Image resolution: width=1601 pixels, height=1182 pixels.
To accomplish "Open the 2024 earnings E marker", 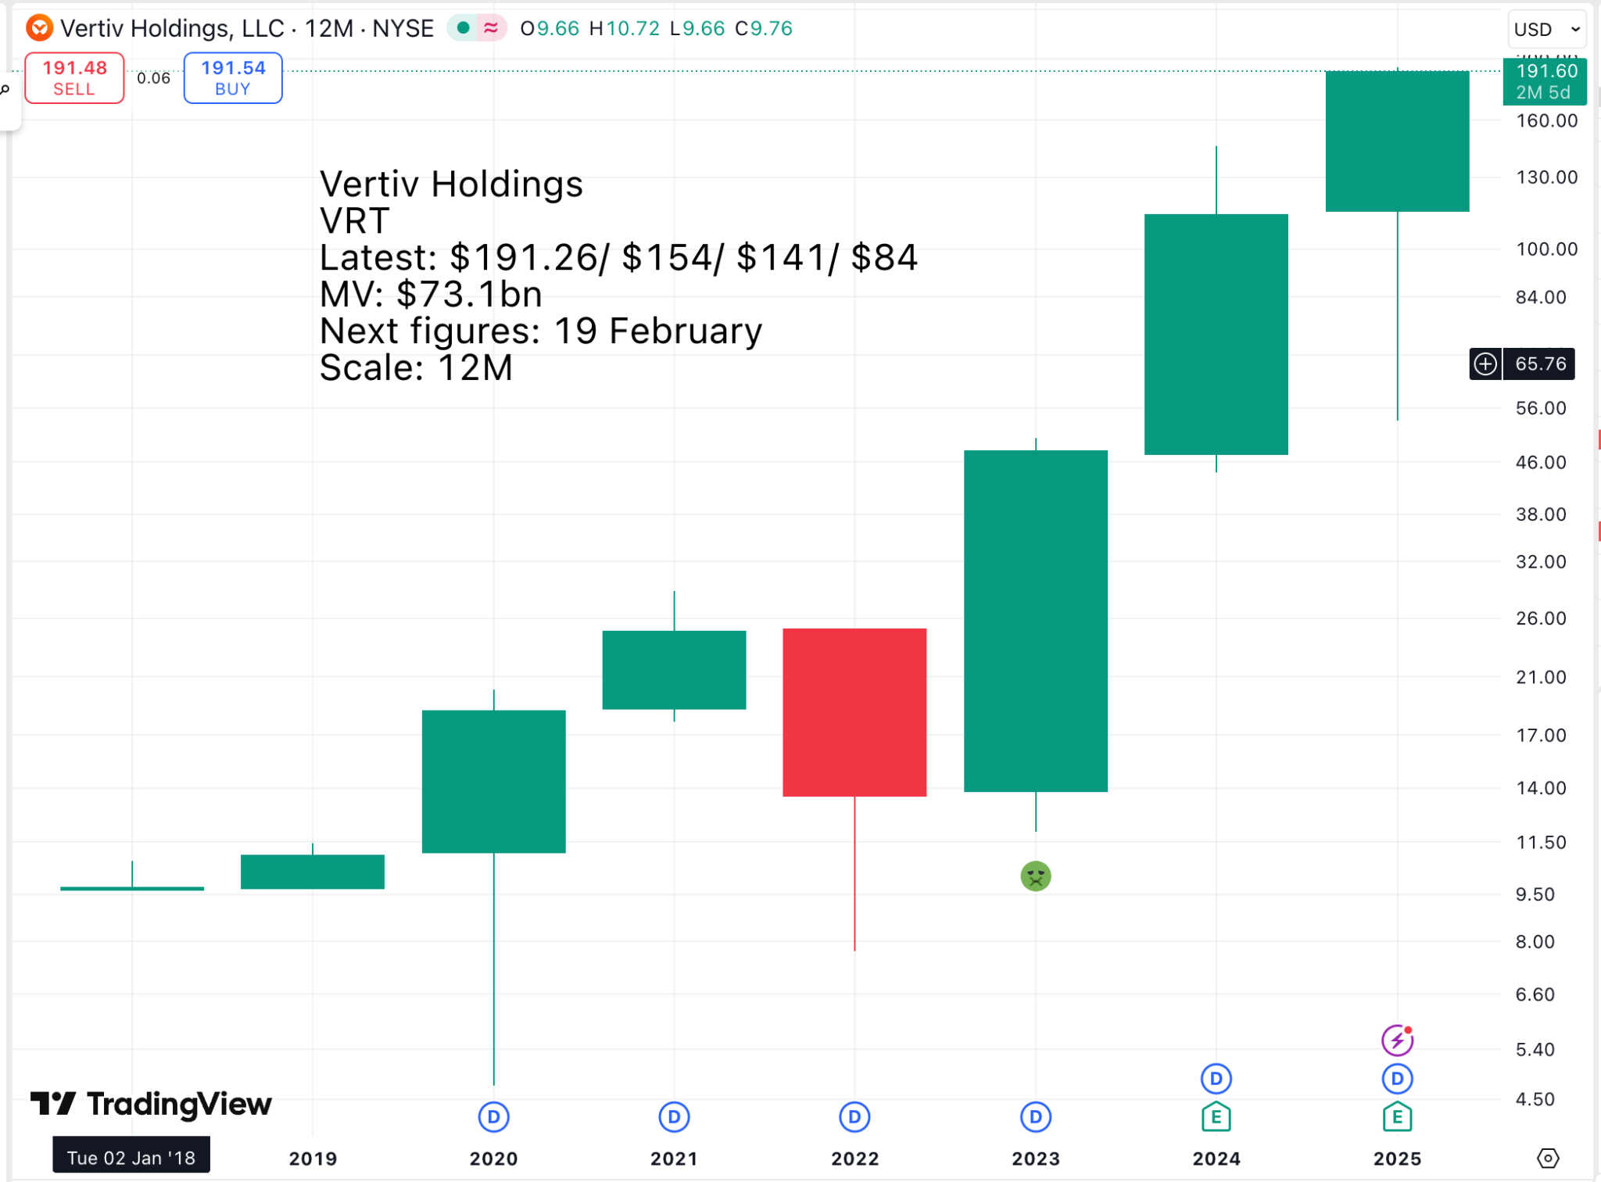I will click(1216, 1117).
